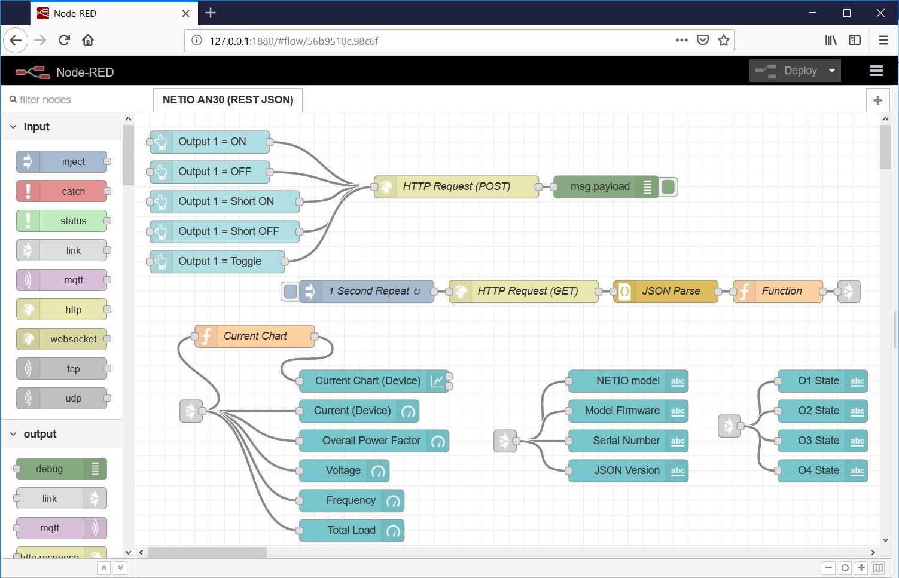Add a new flow with the plus tab
The height and width of the screenshot is (578, 899).
[877, 100]
